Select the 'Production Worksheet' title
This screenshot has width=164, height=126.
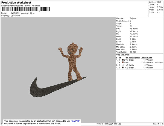pos(16,3)
